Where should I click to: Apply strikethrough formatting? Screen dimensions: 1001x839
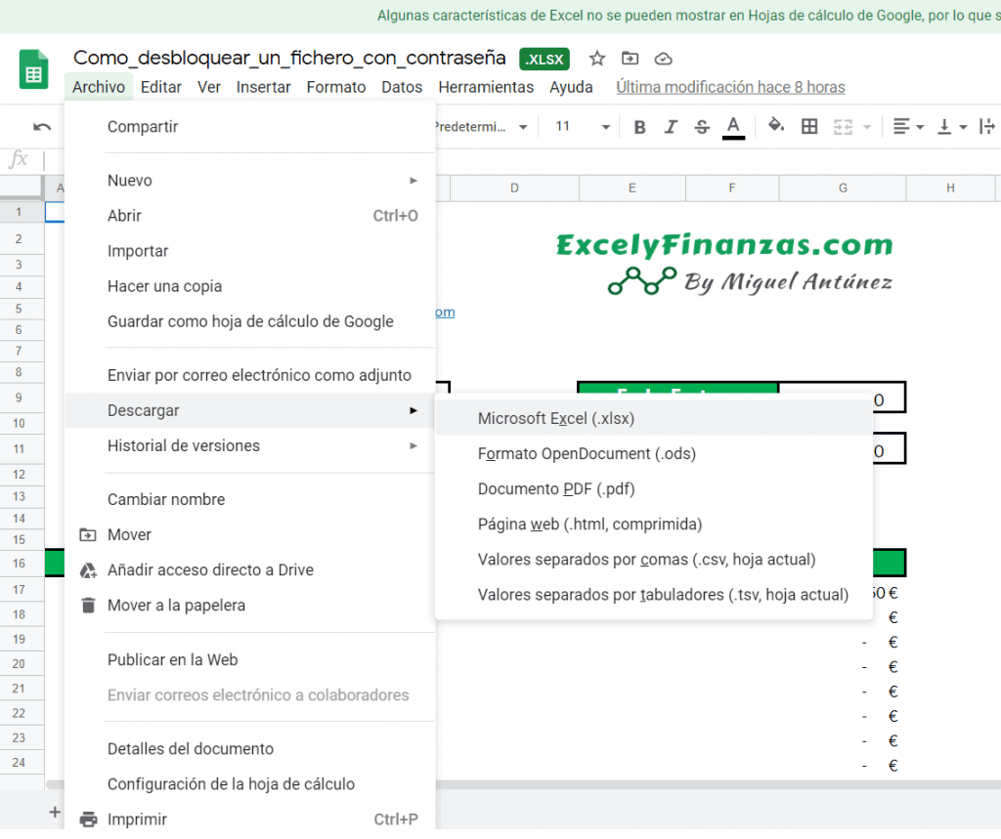pos(702,127)
